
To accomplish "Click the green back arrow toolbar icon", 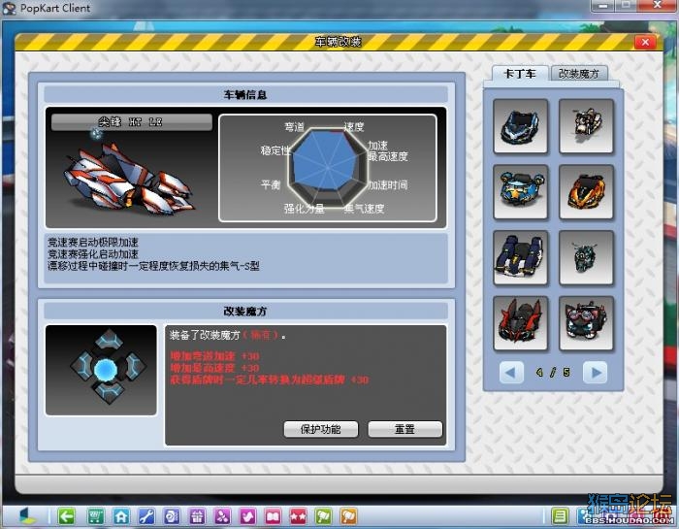I will [x=66, y=516].
